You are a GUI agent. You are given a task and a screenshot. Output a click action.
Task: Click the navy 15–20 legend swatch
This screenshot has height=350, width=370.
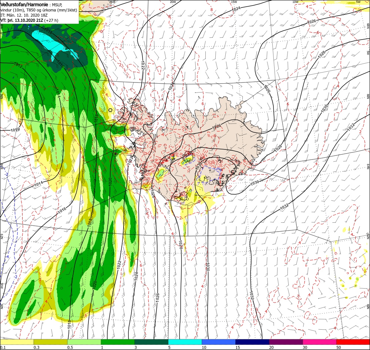click(252, 342)
